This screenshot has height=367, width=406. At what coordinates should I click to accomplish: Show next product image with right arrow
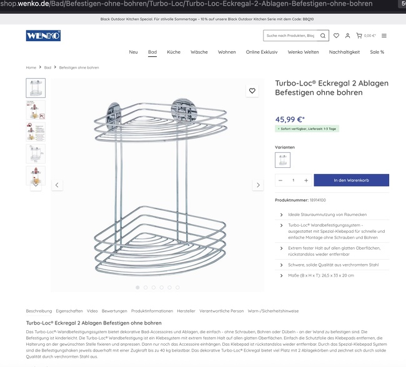click(x=258, y=185)
